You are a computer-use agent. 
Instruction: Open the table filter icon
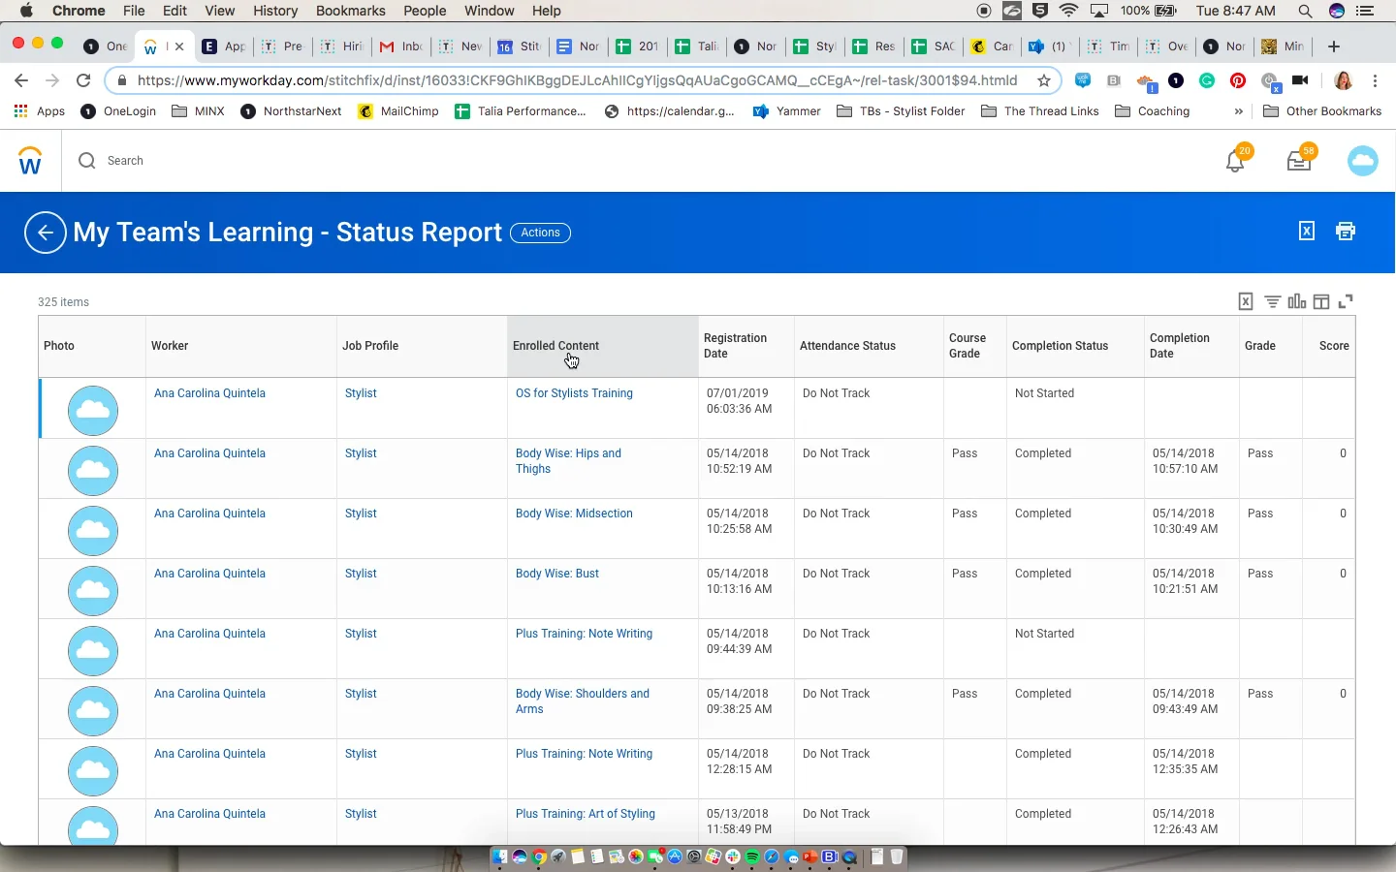click(x=1273, y=302)
